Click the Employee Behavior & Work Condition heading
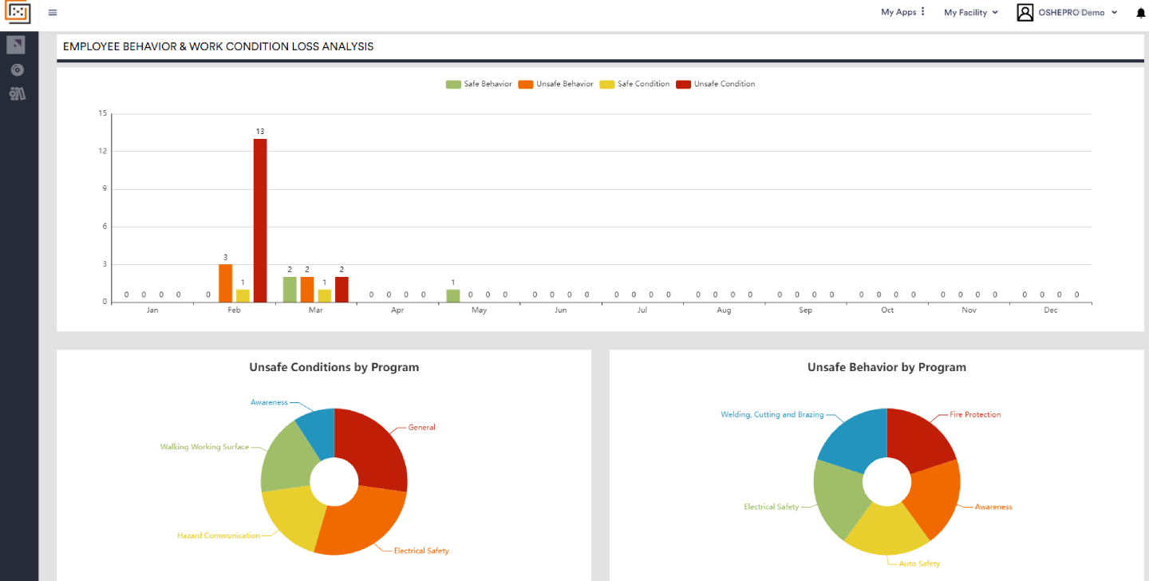The image size is (1149, 581). 218,46
